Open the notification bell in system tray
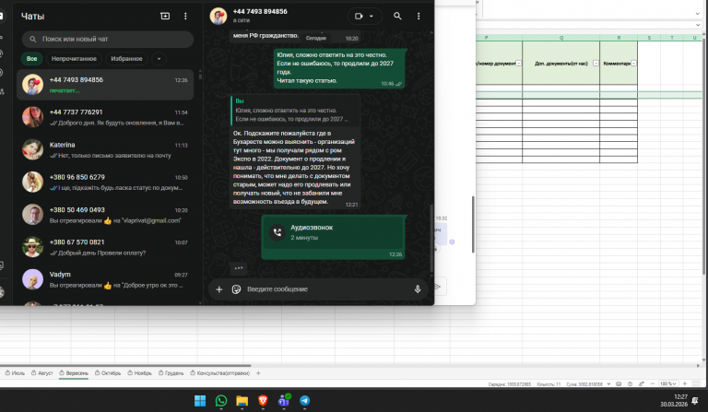Screen dimensions: 708x412 click(x=695, y=400)
